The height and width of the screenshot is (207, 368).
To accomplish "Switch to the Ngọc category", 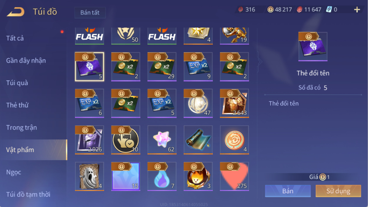I will click(x=13, y=172).
